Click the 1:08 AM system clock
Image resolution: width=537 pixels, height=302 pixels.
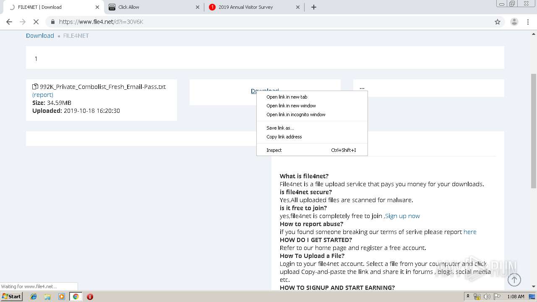(516, 297)
